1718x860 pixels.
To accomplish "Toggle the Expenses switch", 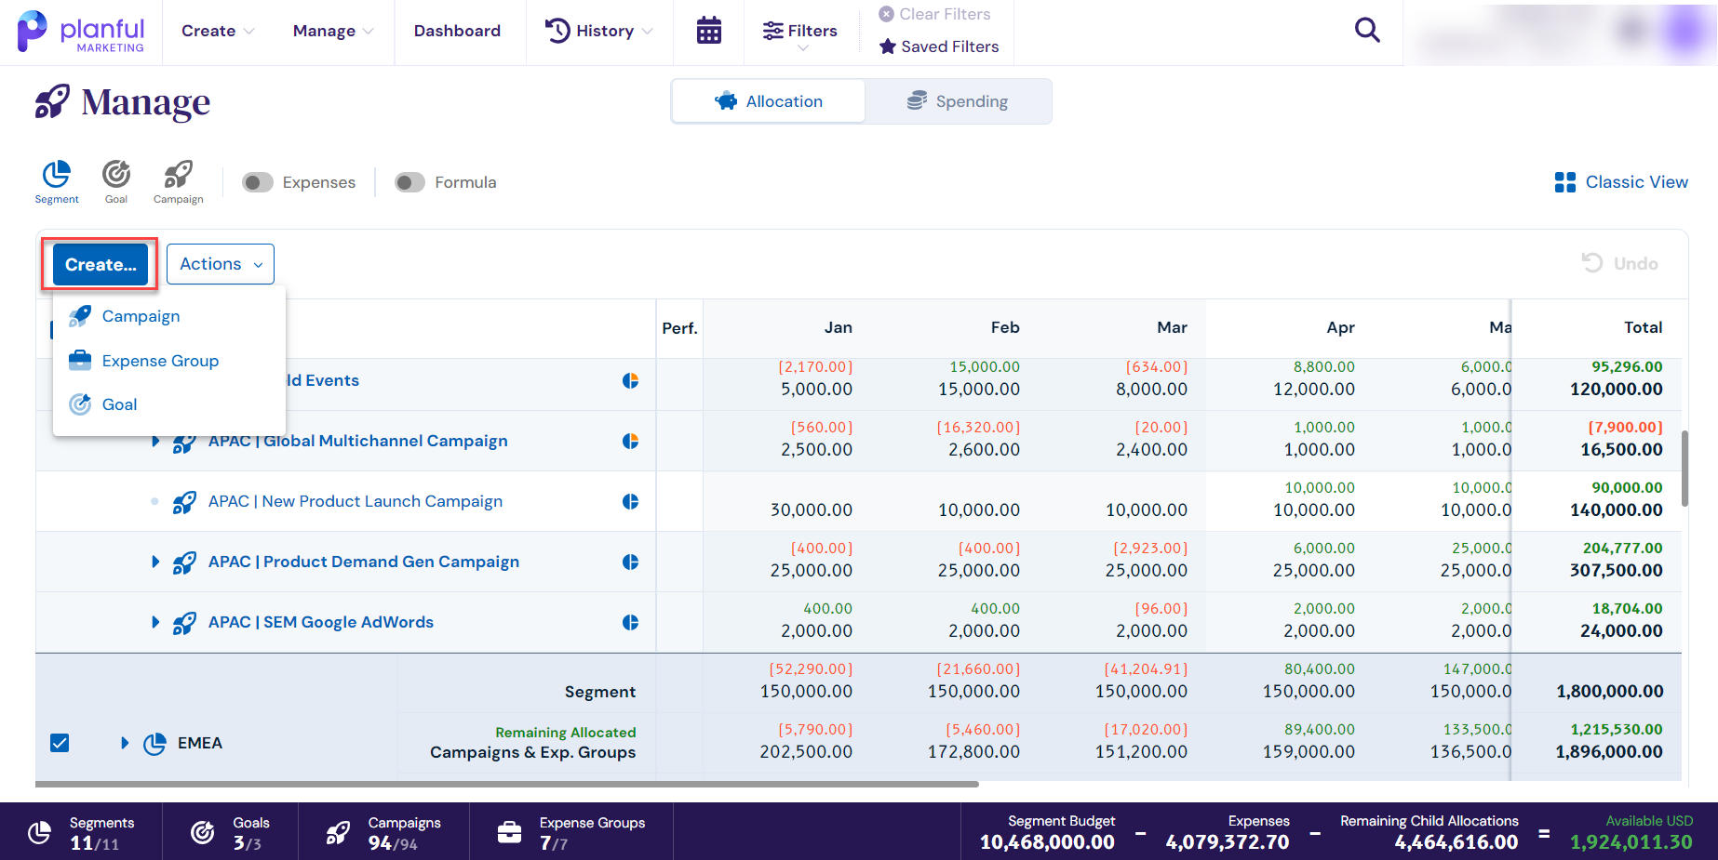I will 258,182.
